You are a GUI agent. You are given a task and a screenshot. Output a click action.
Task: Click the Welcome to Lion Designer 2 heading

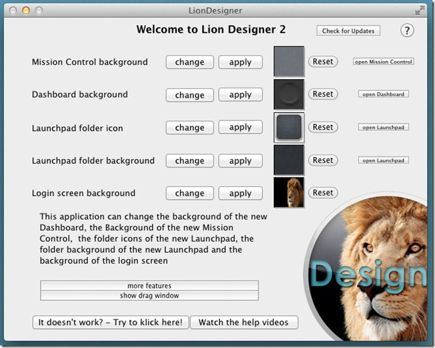(211, 29)
